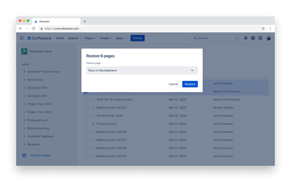Viewport: 291px width, 182px height.
Task: Tick checkbox for Meeting notes 10/3/16
Action: 85,148
